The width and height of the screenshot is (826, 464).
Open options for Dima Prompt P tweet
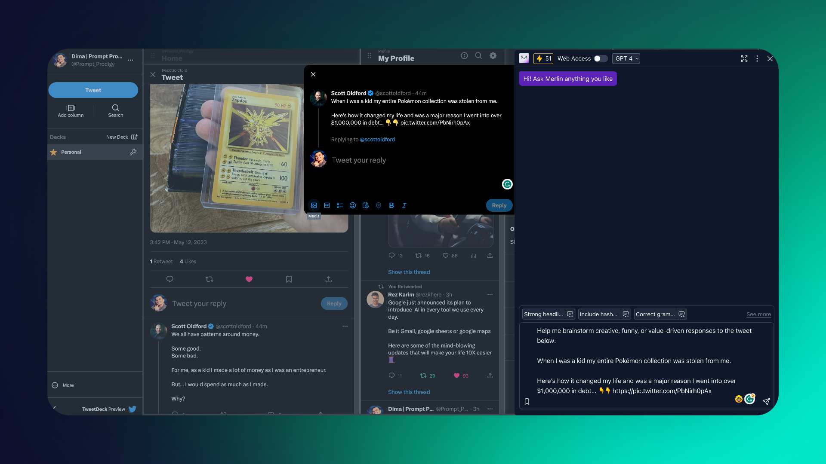[490, 409]
